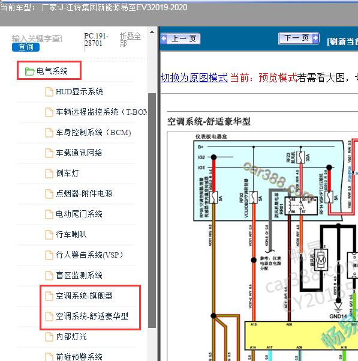This screenshot has width=358, height=361.
Task: Click 切换为原图模式 link
Action: [x=194, y=77]
